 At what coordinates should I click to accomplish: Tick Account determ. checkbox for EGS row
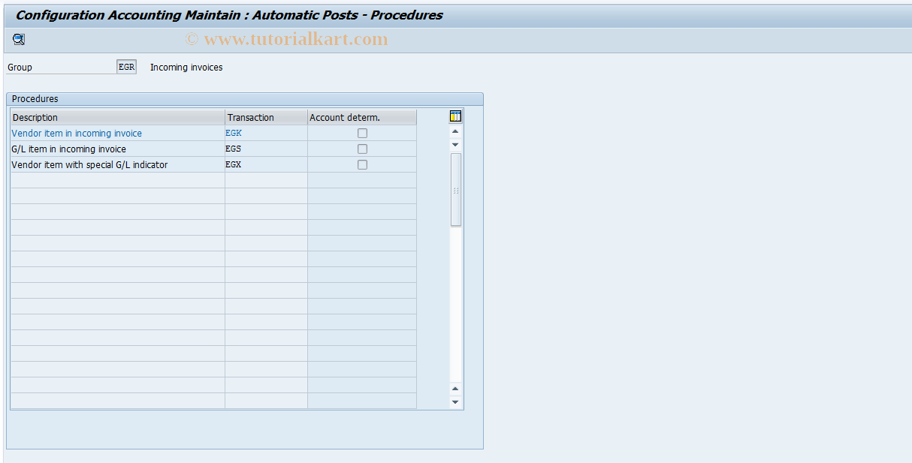click(x=362, y=149)
